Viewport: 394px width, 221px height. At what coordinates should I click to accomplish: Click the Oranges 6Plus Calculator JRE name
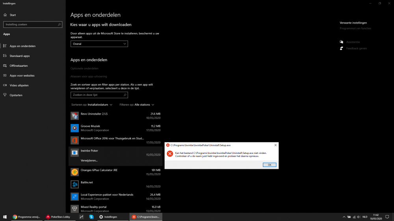pos(99,170)
